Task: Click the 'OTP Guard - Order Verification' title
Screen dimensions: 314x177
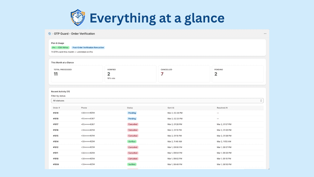Action: point(74,34)
